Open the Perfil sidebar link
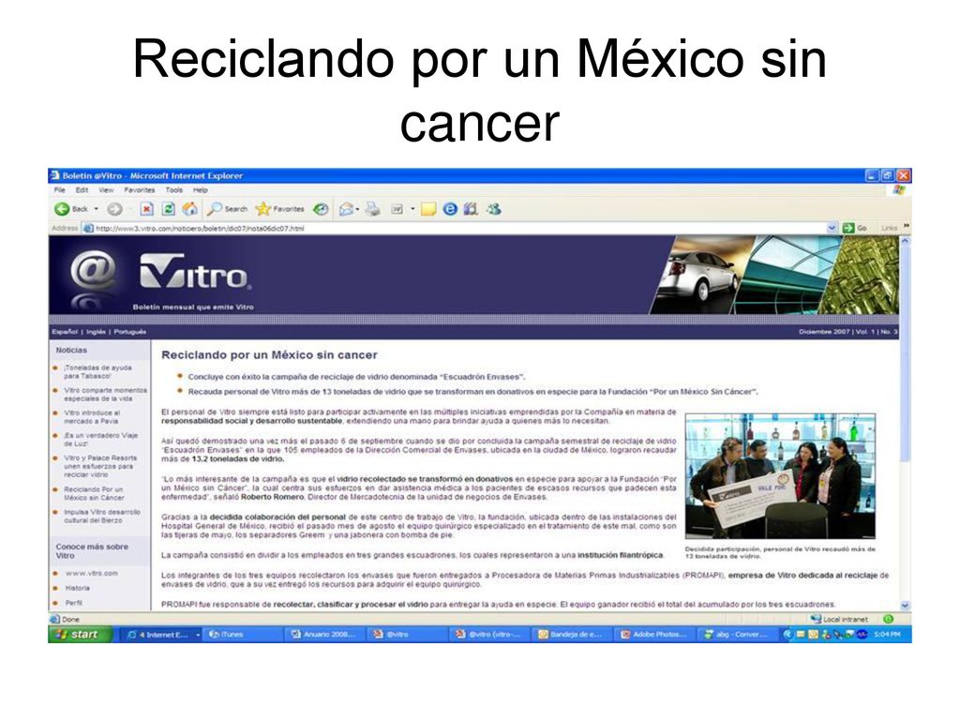This screenshot has width=960, height=720. click(74, 603)
